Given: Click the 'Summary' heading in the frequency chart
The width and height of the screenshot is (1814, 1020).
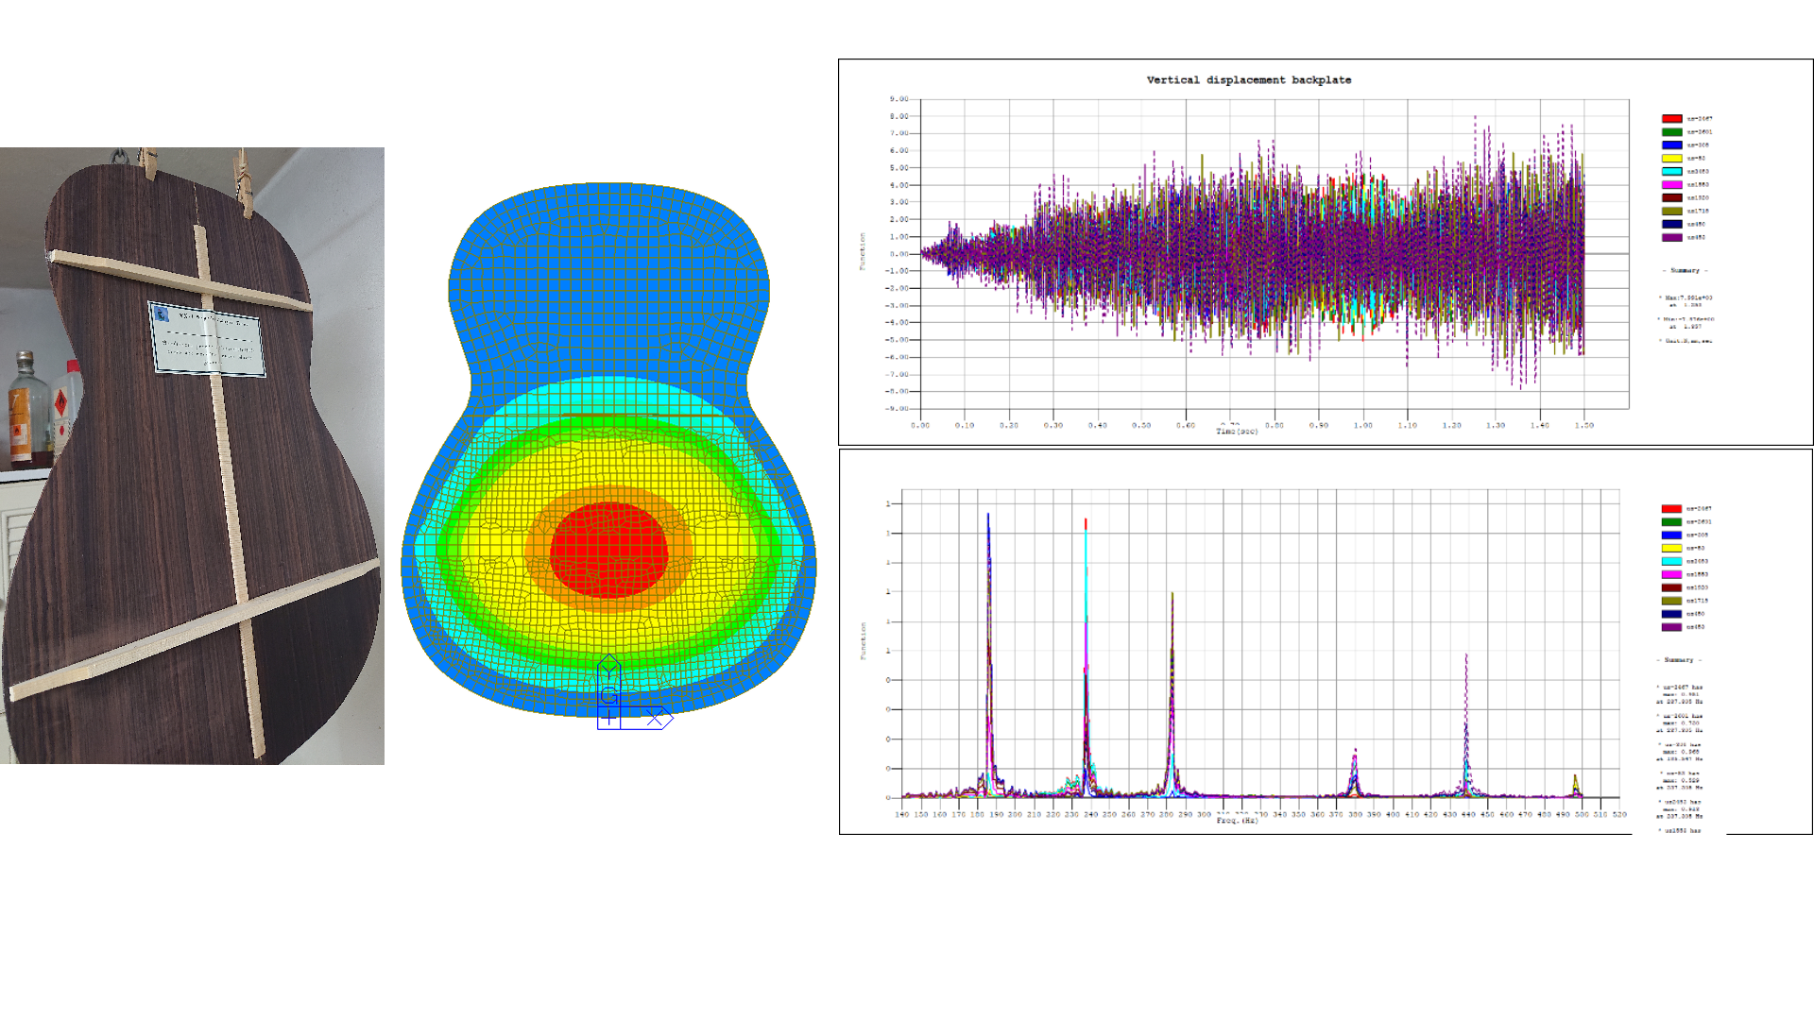Looking at the screenshot, I should [x=1679, y=660].
